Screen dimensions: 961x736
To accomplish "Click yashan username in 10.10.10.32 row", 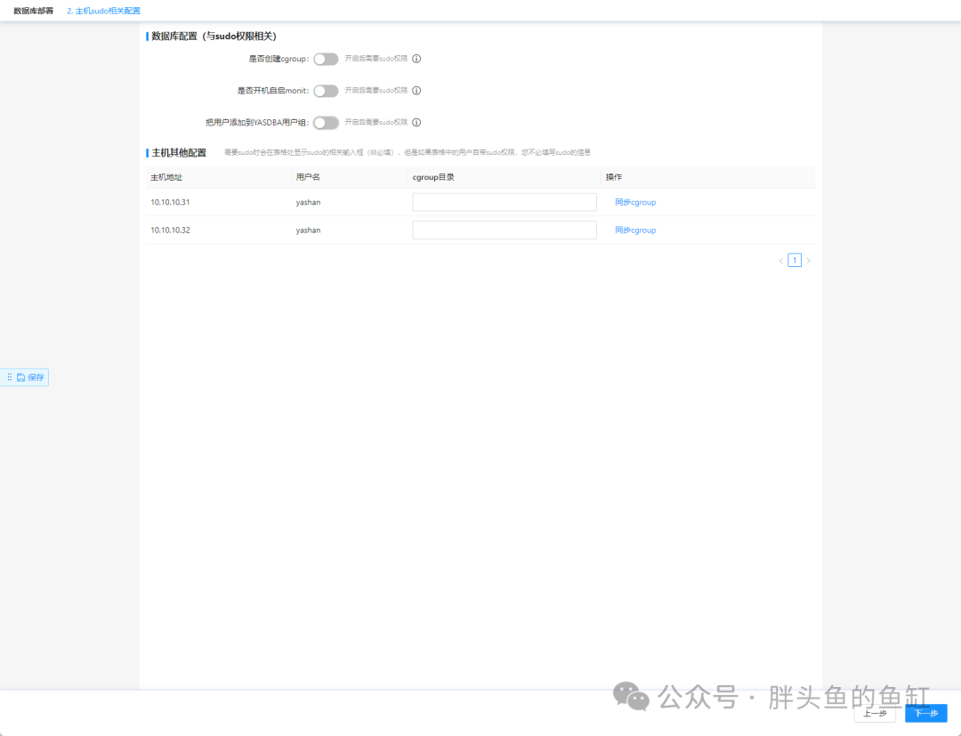I will coord(308,231).
